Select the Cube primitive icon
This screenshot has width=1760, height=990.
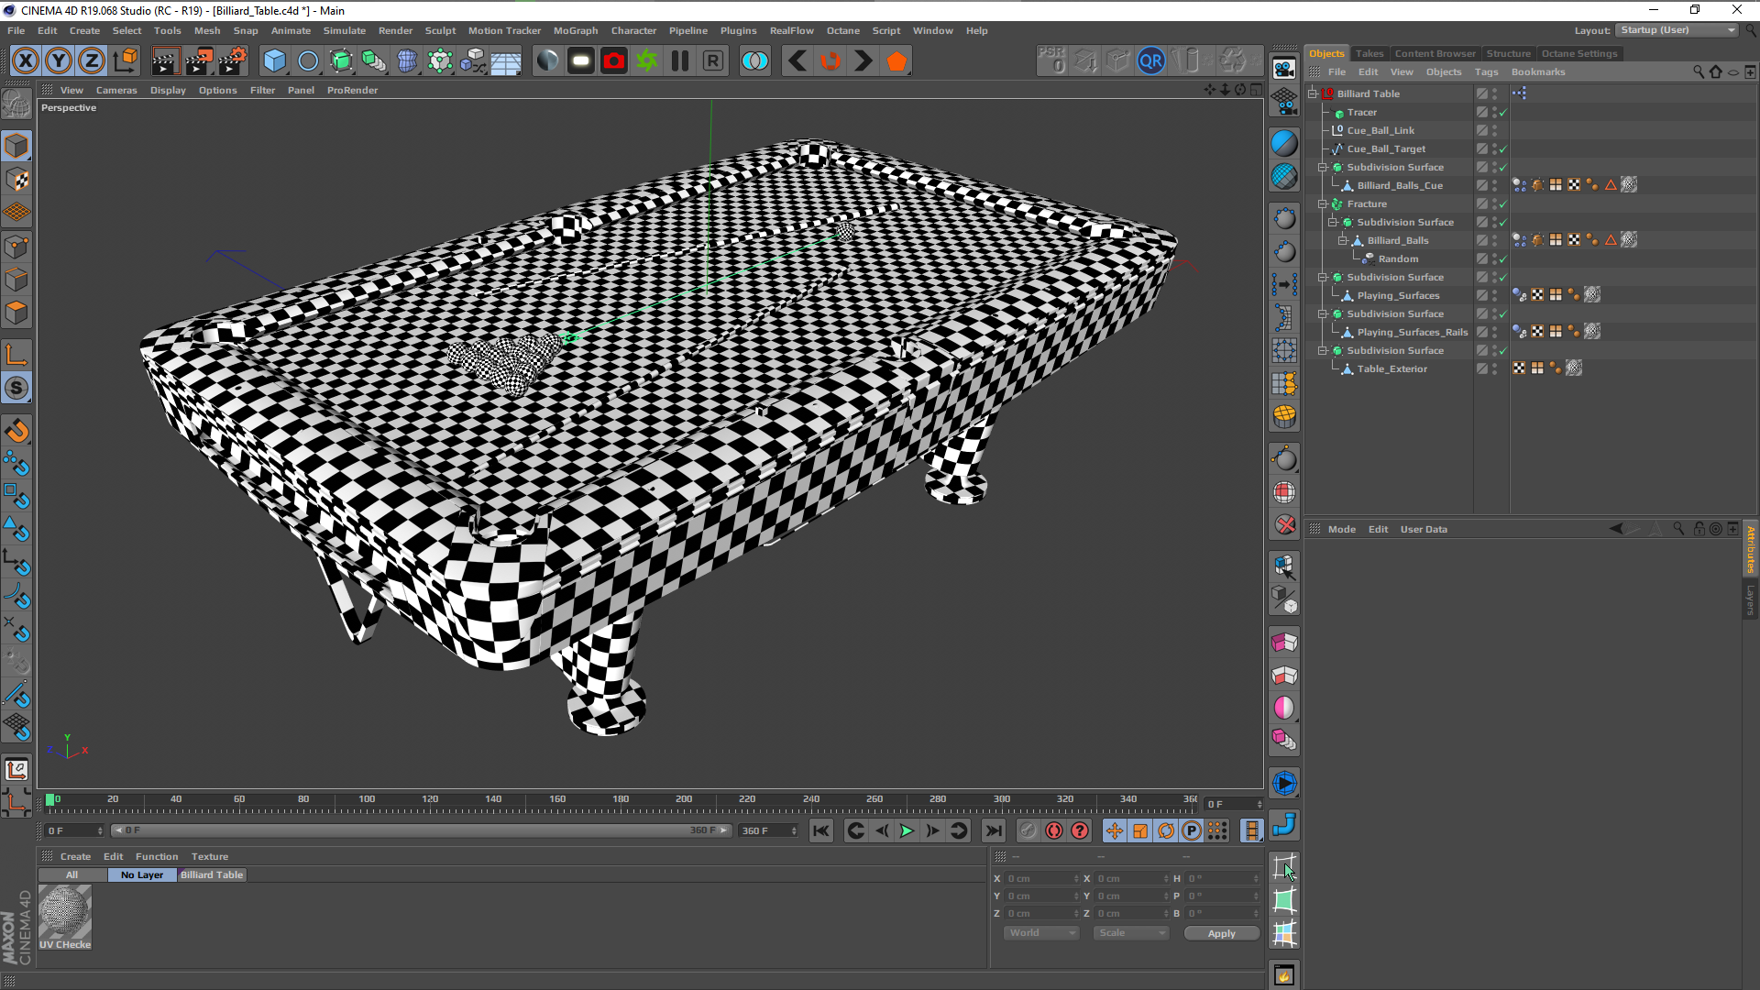274,61
